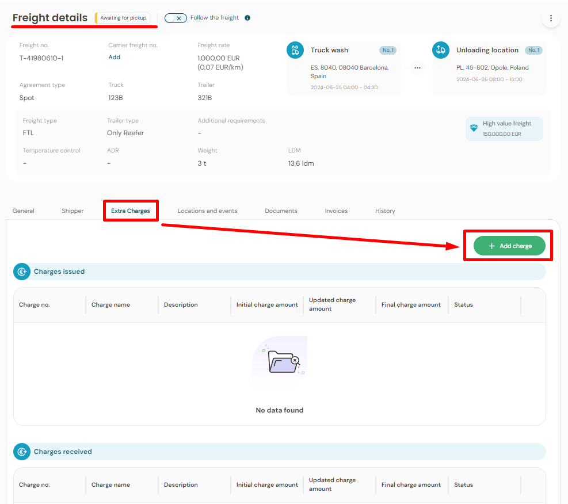The image size is (568, 504).
Task: Open the Follow the freight info tooltip
Action: pos(247,17)
